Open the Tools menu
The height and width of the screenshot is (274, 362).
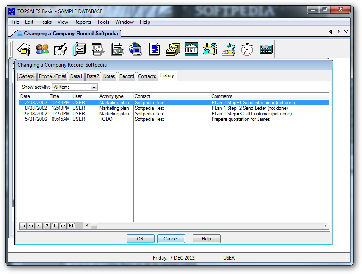point(103,22)
